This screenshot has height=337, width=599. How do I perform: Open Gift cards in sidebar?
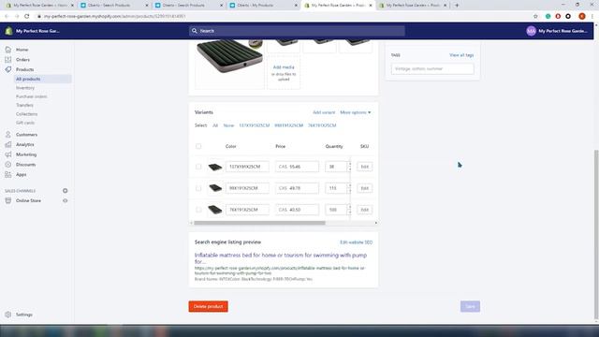[x=25, y=123]
